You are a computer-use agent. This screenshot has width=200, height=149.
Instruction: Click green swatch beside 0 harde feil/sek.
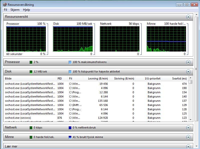point(31,137)
